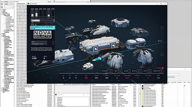This screenshot has width=192, height=107.
Task: Expand the Items tree node
Action: 1,34
